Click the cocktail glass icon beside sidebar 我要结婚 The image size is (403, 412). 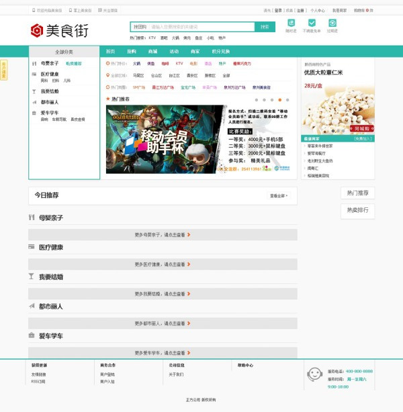pyautogui.click(x=34, y=91)
